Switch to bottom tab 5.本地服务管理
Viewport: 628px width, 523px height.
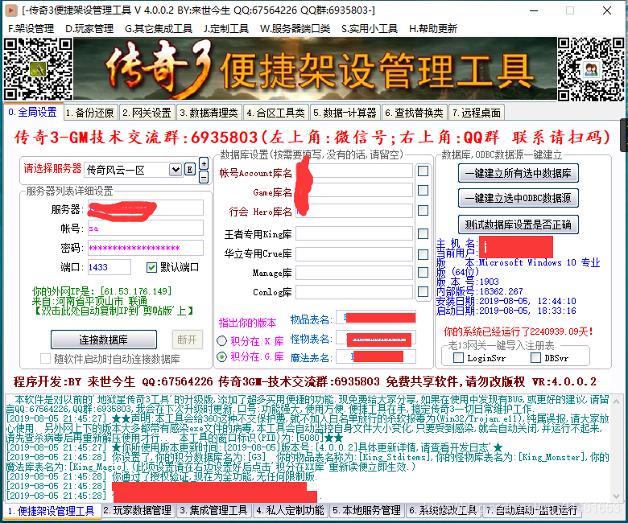pos(366,510)
